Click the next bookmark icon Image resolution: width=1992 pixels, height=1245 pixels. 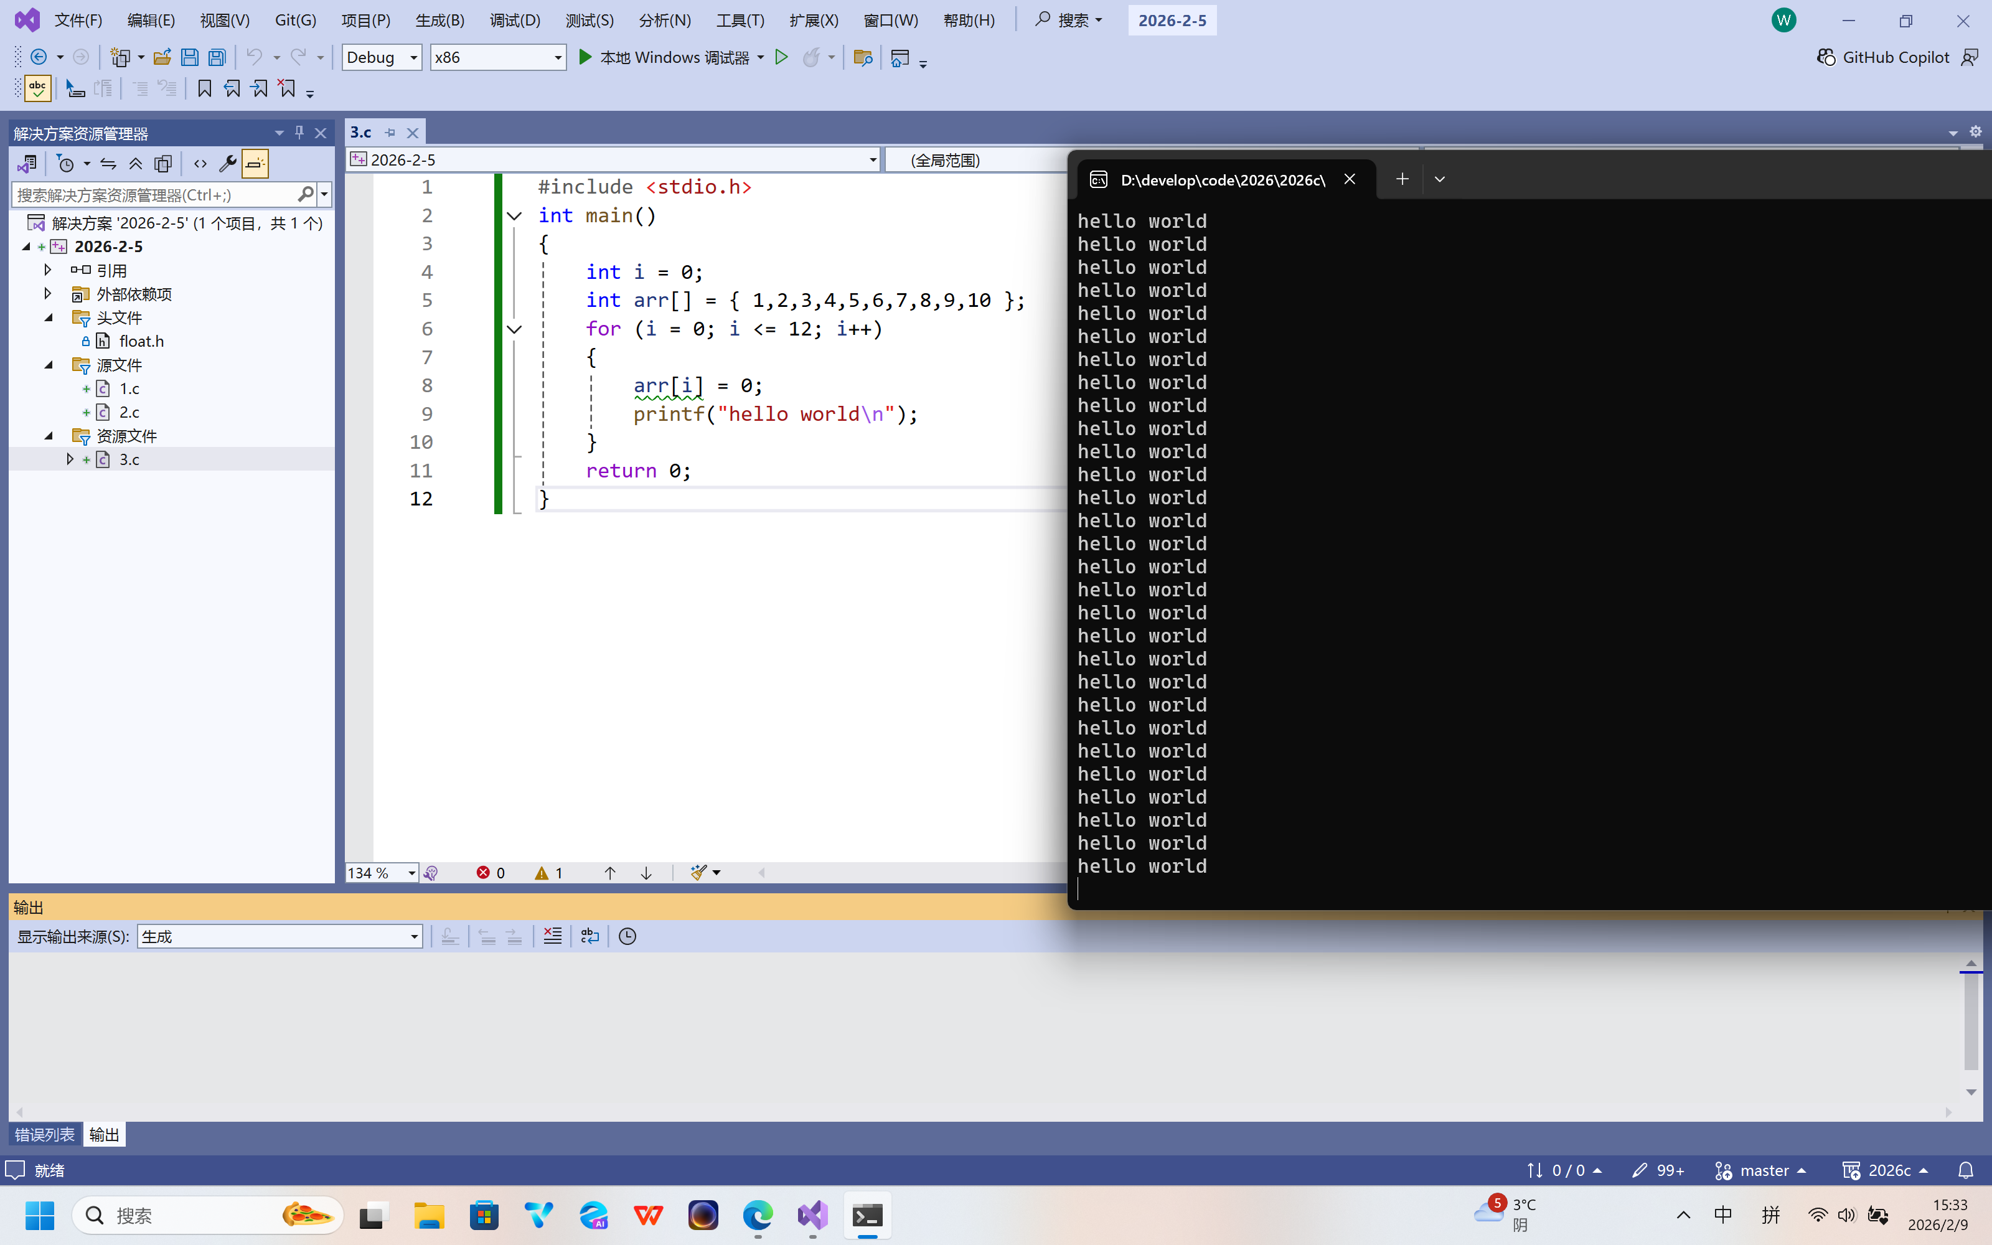(x=260, y=89)
